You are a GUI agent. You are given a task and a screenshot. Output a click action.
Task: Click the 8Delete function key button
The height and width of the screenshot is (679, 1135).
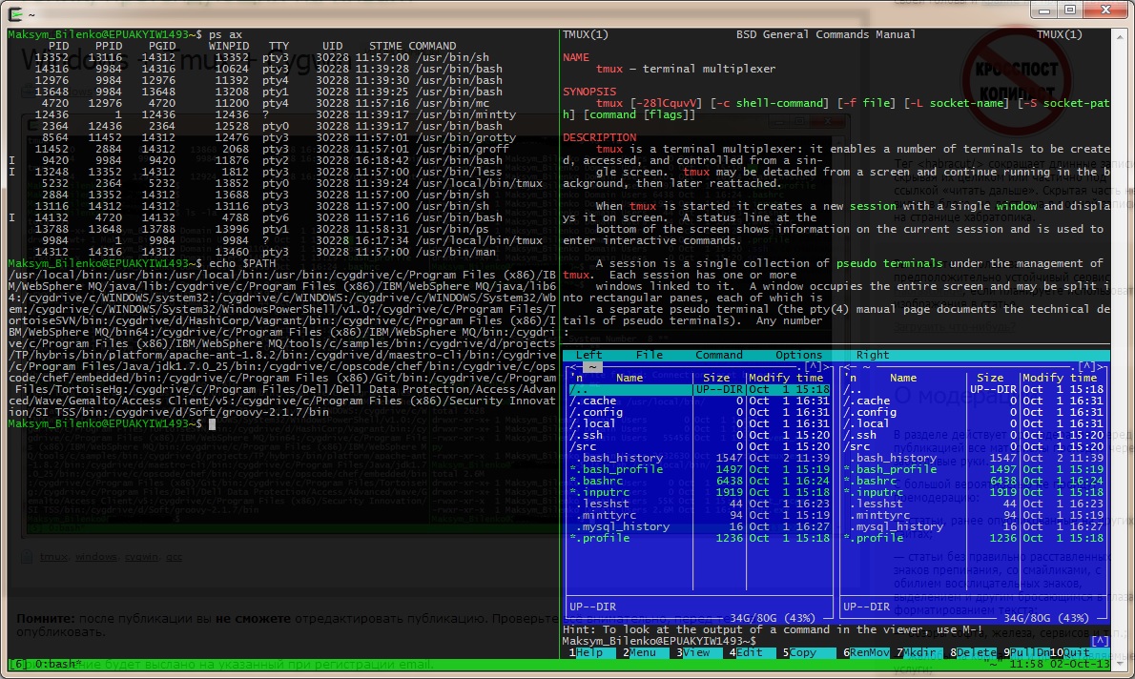click(x=974, y=653)
